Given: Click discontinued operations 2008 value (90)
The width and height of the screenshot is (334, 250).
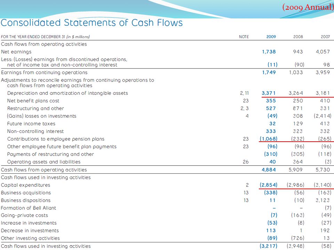Looking at the screenshot, I should pyautogui.click(x=299, y=65).
